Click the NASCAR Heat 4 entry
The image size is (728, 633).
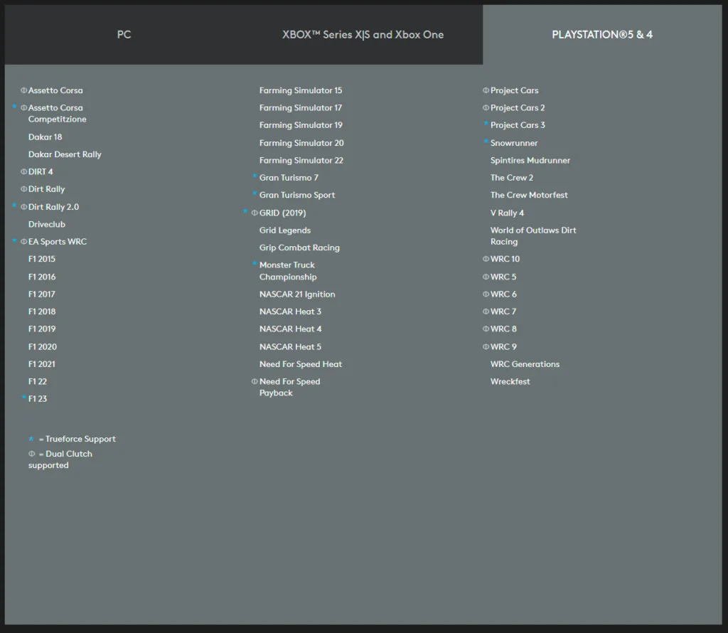290,329
